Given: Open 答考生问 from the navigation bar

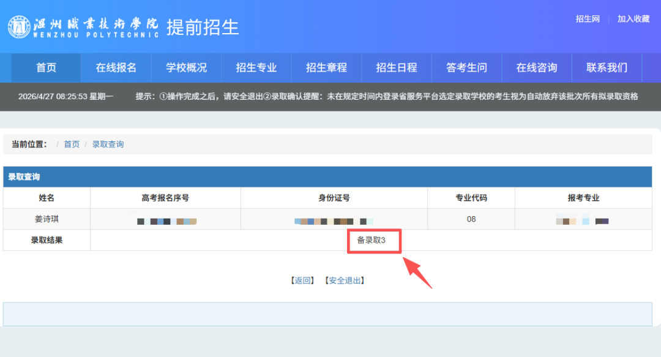Looking at the screenshot, I should click(x=466, y=67).
